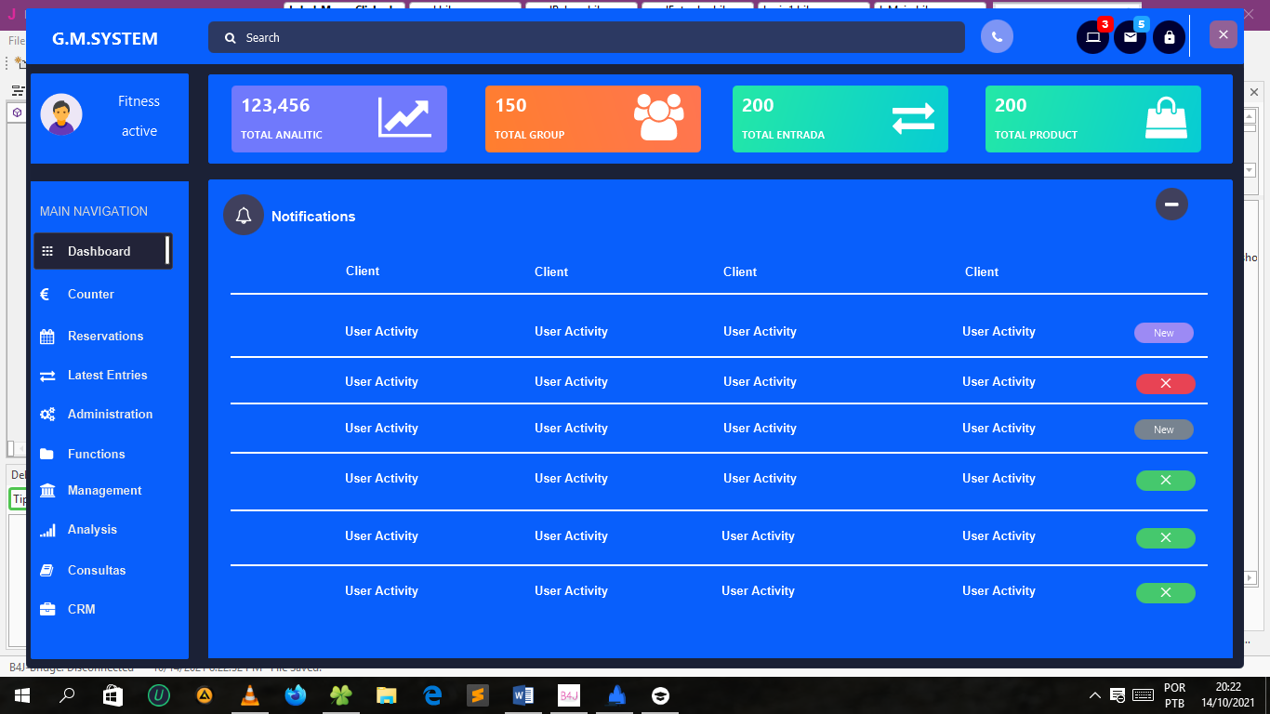Click the B4J icon in the taskbar
1270x714 pixels.
569,695
